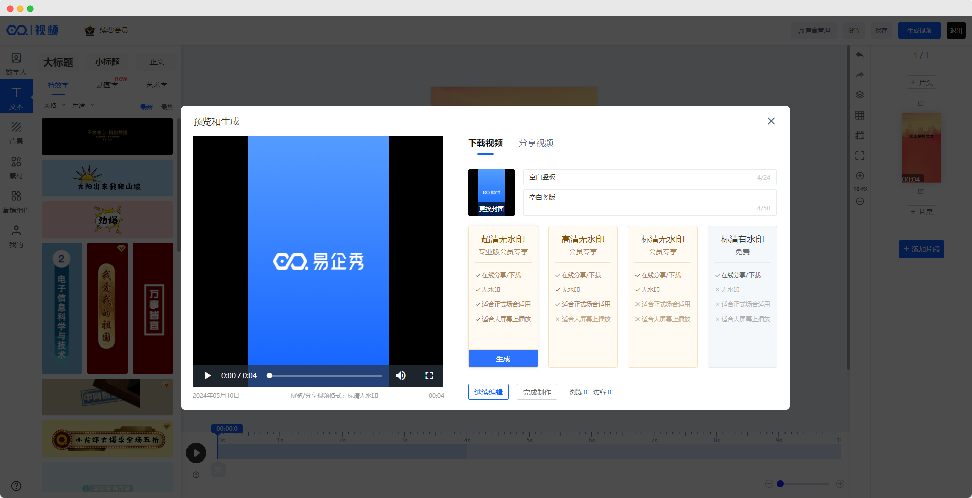Click the 续费会员 crown icon
The width and height of the screenshot is (972, 498).
tap(90, 30)
